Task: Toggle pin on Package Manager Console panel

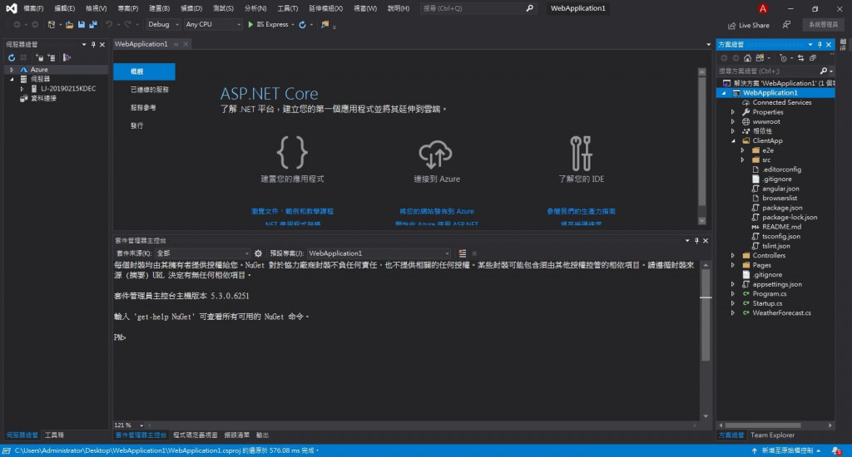Action: point(696,240)
